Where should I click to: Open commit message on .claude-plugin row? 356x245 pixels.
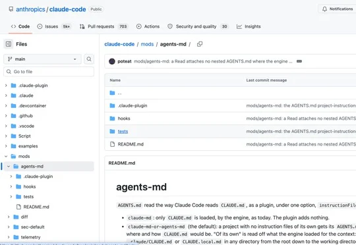(x=301, y=106)
